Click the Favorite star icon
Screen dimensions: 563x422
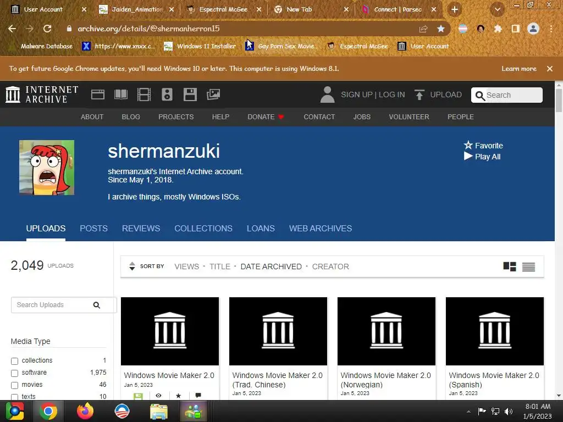(468, 145)
